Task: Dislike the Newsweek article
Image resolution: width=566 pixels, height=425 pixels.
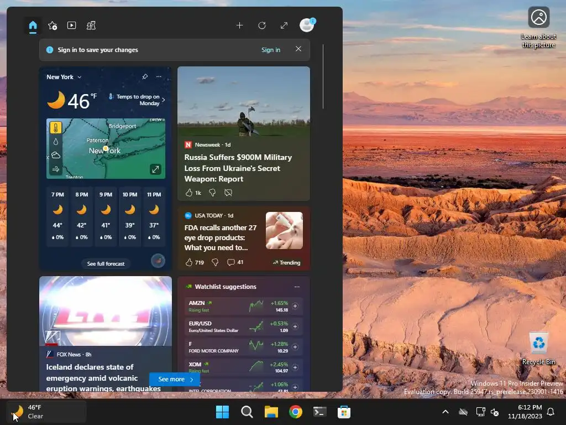Action: tap(212, 193)
